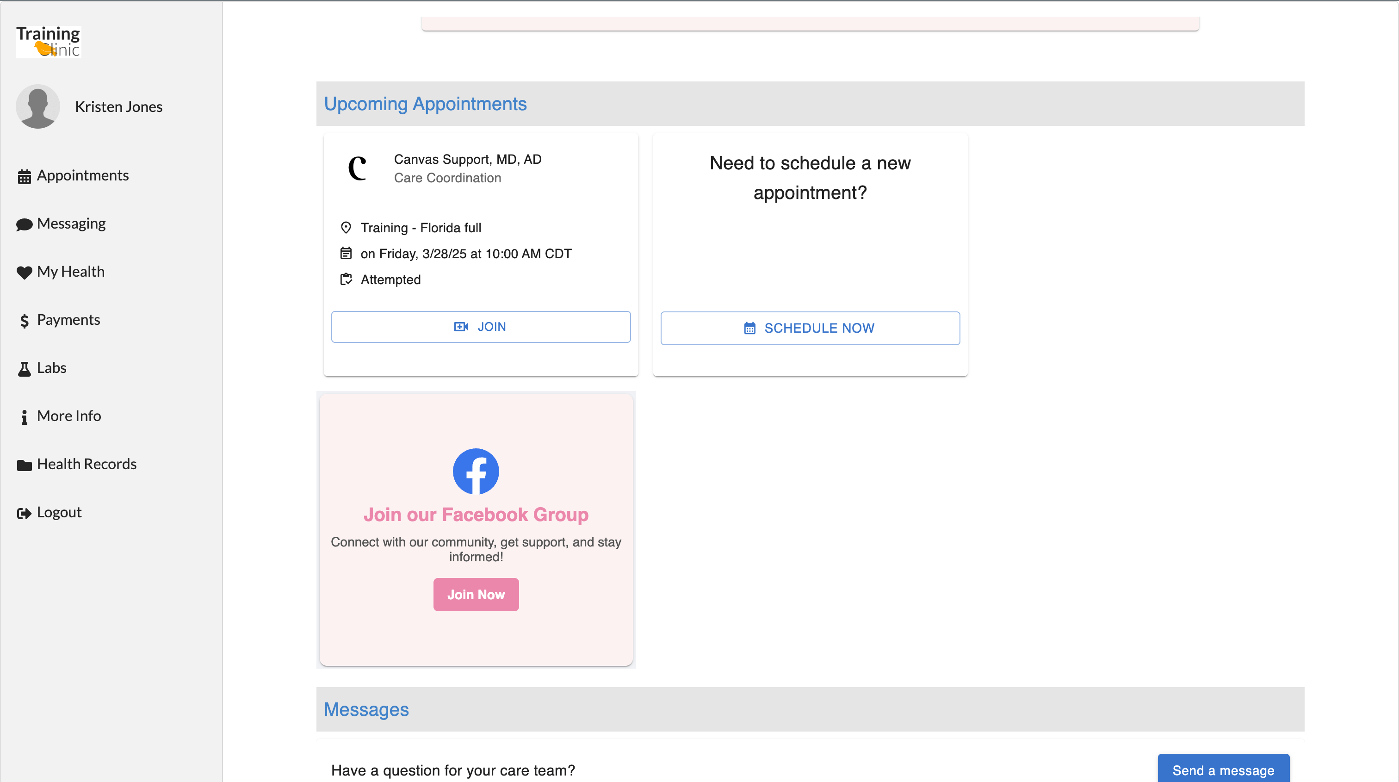Image resolution: width=1399 pixels, height=782 pixels.
Task: Click the Upcoming Appointments heading
Action: coord(425,103)
